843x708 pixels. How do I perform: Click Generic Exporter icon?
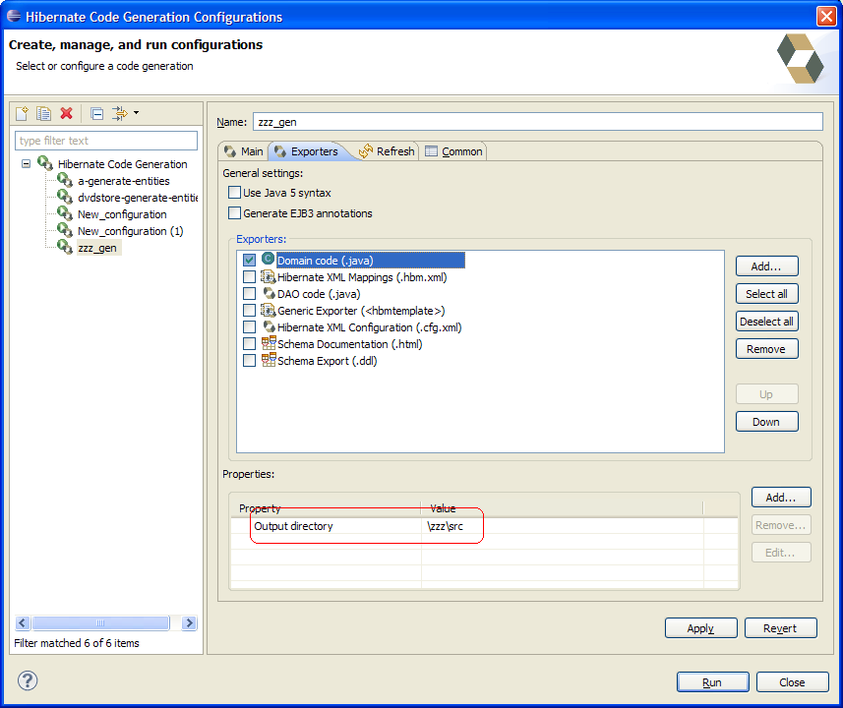(268, 310)
